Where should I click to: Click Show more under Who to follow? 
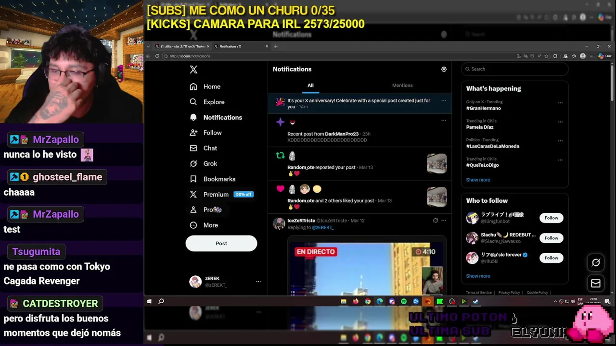478,276
